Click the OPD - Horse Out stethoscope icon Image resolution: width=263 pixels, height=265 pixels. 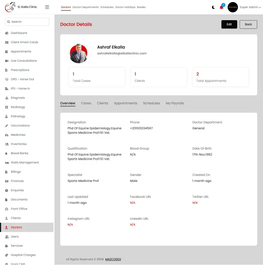pyautogui.click(x=7, y=79)
